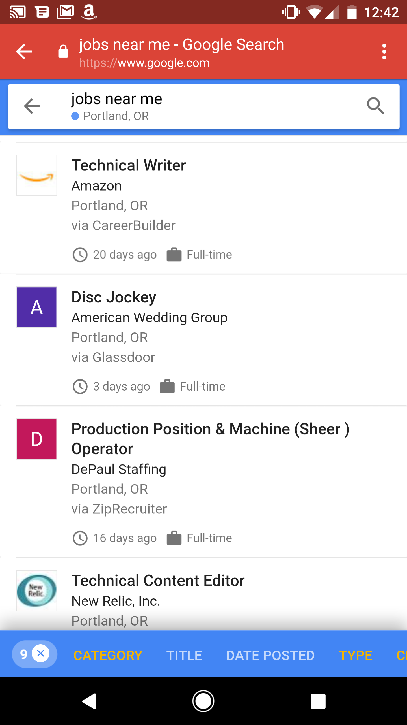
Task: Tap the Amazon logo thumbnail
Action: click(x=36, y=175)
